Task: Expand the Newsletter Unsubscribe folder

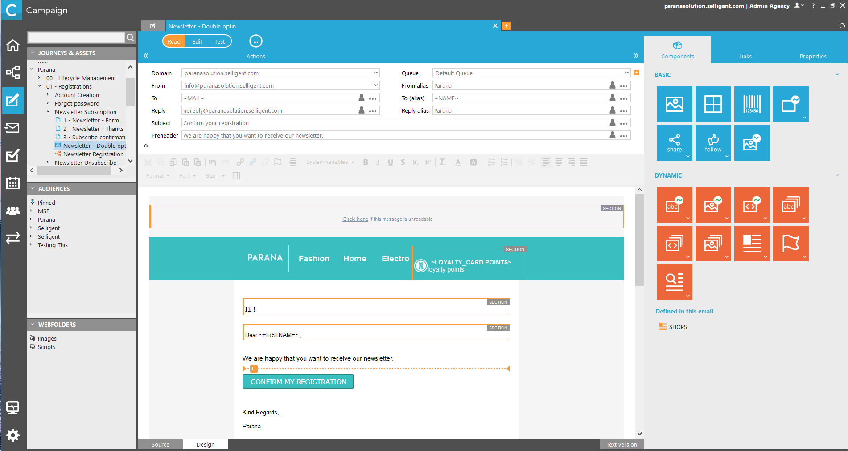Action: 48,163
